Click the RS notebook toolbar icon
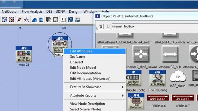The height and width of the screenshot is (111, 198). tap(41, 20)
